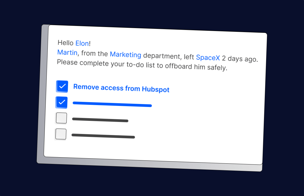Click the "offboard him safely" phrase
Screen dimensions: 304x196
tap(196, 67)
